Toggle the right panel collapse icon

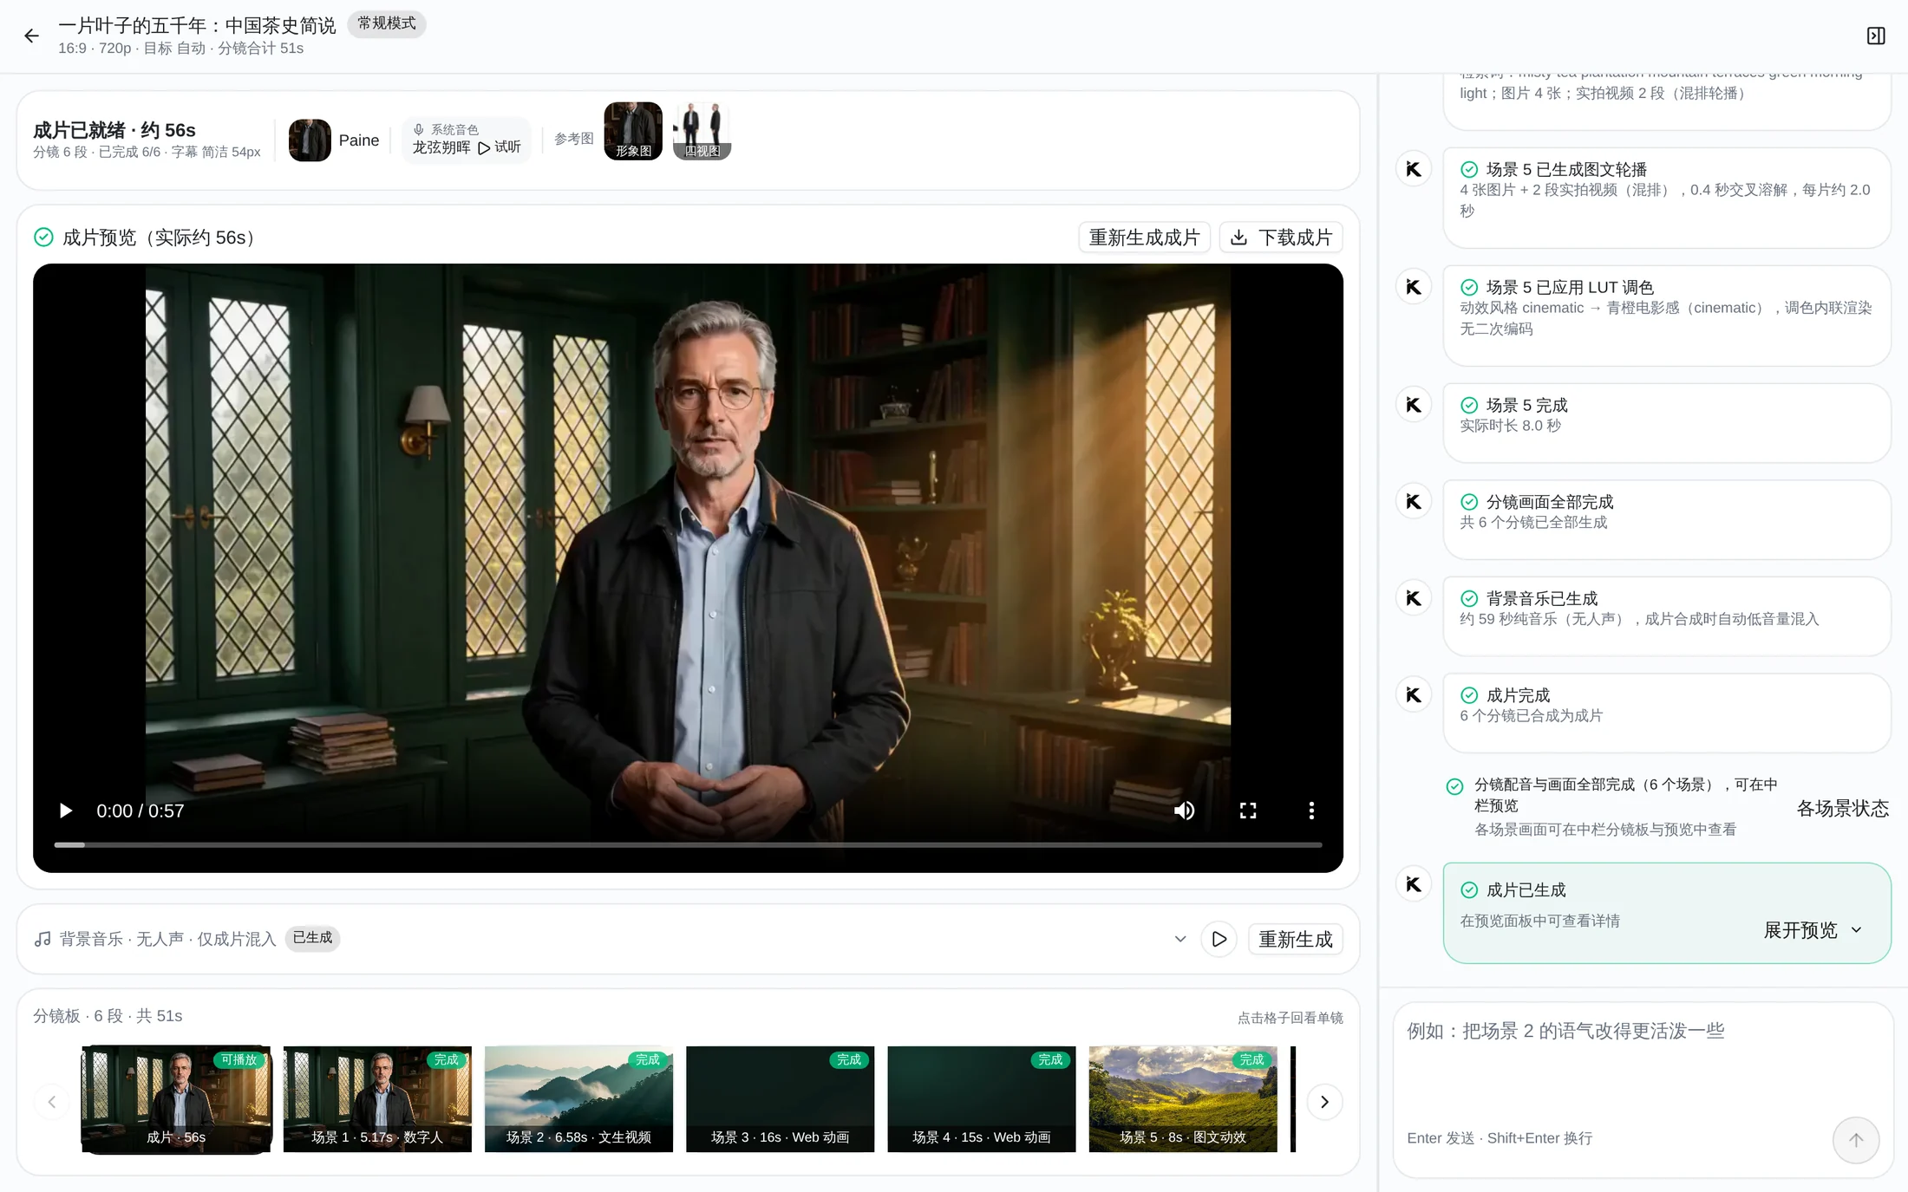pos(1876,36)
